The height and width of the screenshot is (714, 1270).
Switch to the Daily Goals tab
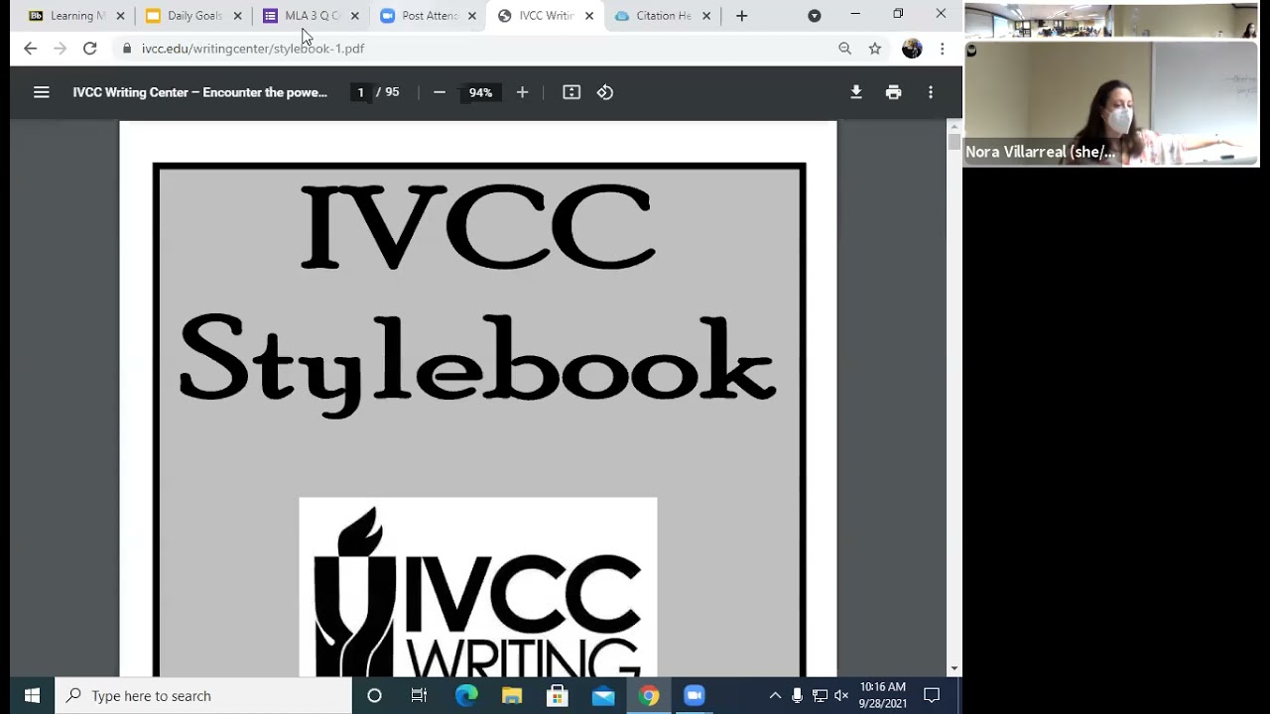185,16
